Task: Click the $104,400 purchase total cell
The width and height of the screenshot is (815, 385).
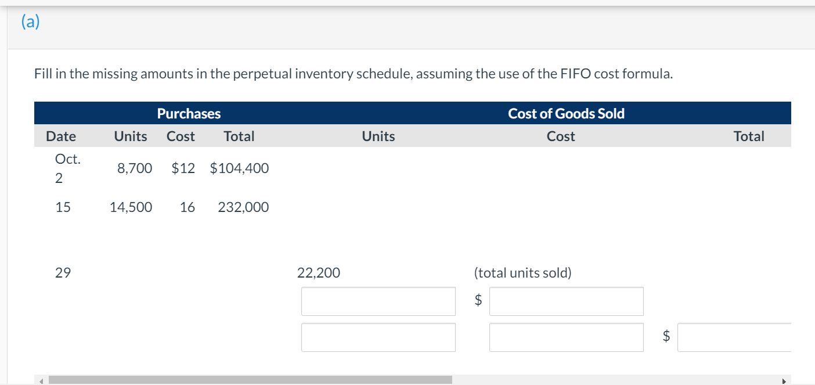Action: (239, 168)
